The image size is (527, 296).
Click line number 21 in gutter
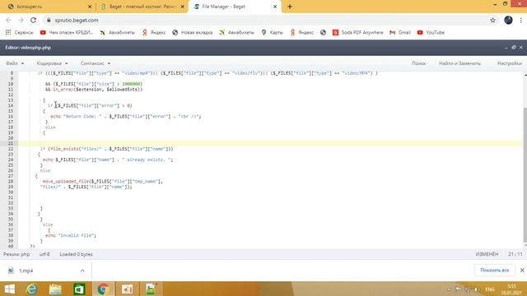click(x=11, y=144)
